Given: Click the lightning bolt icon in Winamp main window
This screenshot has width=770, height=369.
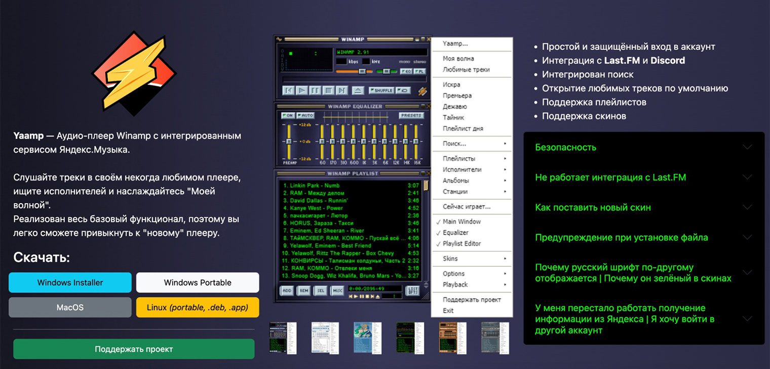Looking at the screenshot, I should 421,91.
